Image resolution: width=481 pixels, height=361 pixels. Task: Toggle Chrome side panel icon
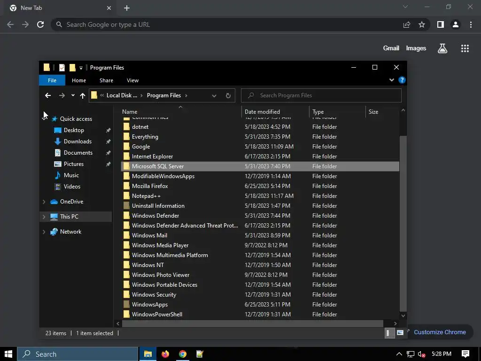pos(441,24)
